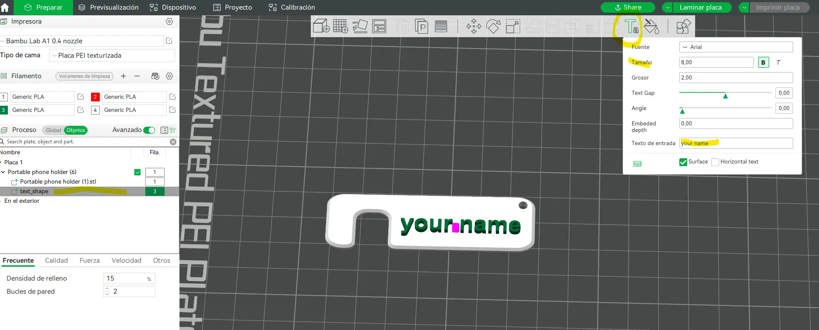The image size is (819, 330).
Task: Open printer settings gear next to Impresora
Action: (169, 21)
